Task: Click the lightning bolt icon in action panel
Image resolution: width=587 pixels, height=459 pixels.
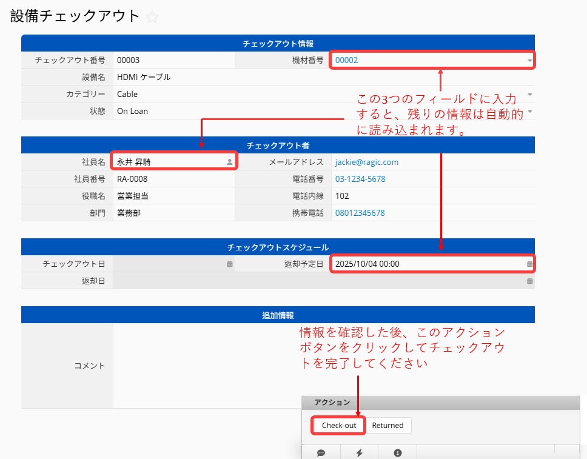Action: (359, 452)
